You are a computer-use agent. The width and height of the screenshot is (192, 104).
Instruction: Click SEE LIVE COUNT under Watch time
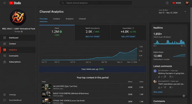(93, 37)
